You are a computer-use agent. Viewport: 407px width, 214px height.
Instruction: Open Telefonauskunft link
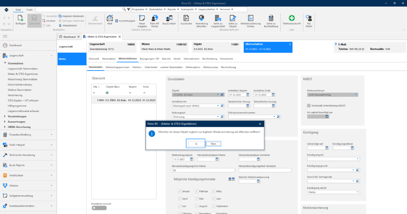click(x=292, y=20)
